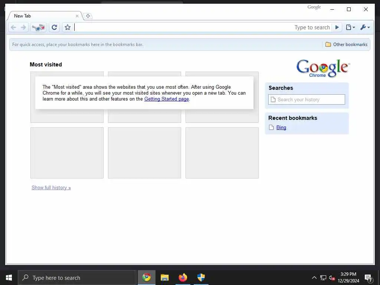The width and height of the screenshot is (380, 285).
Task: Select the New Tab tab
Action: (45, 16)
